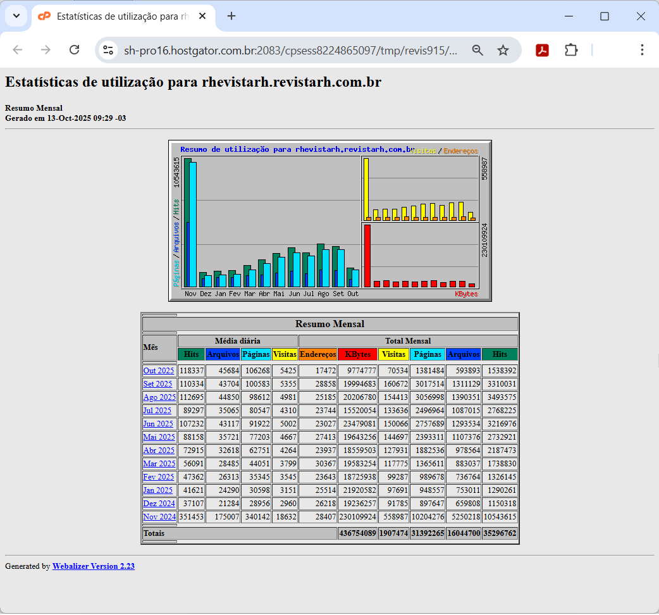Open site information icon in address bar
This screenshot has width=659, height=615.
(108, 50)
